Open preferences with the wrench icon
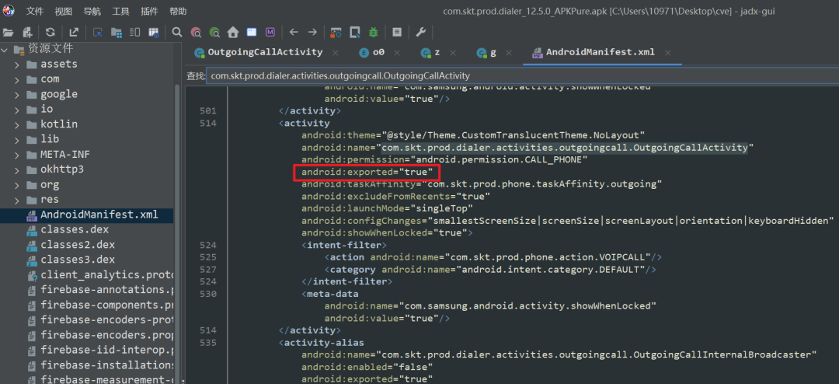This screenshot has width=839, height=384. [420, 32]
